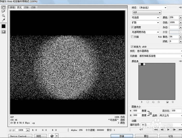
Task: Switch to the 四联 tab
Action: point(34,8)
